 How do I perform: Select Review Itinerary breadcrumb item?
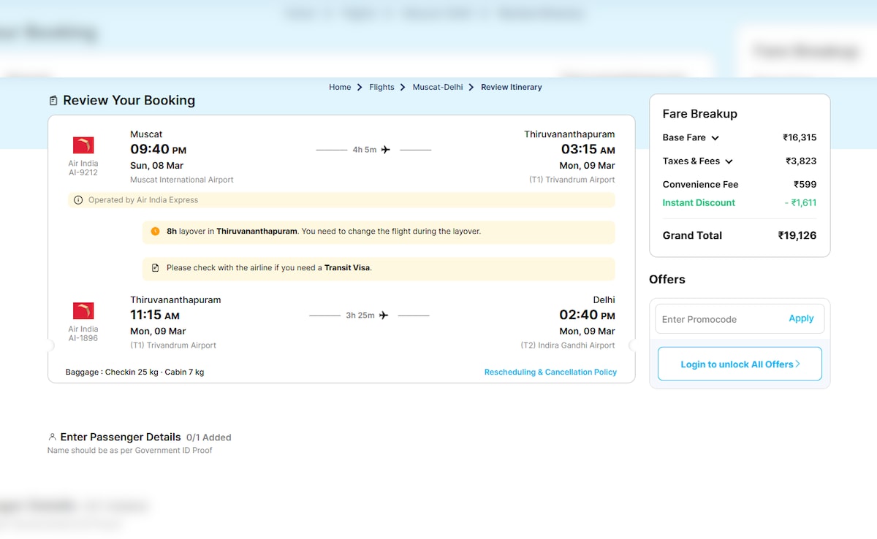click(x=511, y=87)
